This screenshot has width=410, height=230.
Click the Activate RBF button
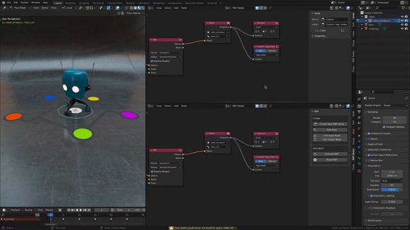pos(331,154)
